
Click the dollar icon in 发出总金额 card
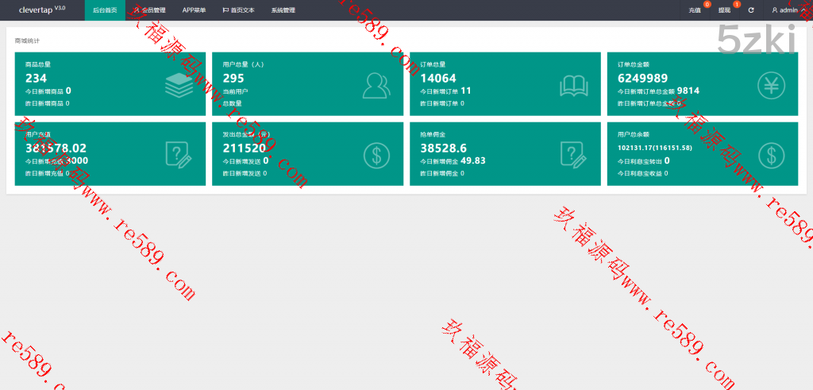click(x=376, y=154)
